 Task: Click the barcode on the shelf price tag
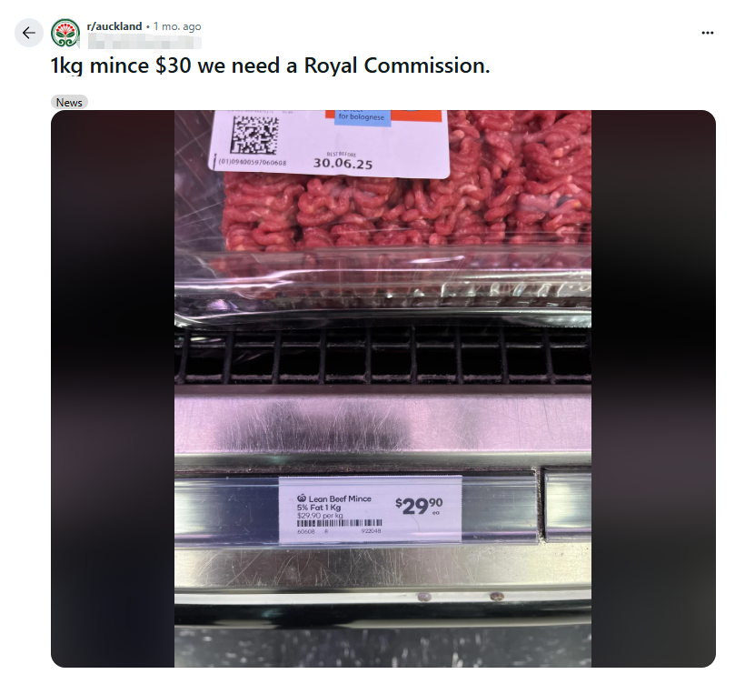coord(340,523)
